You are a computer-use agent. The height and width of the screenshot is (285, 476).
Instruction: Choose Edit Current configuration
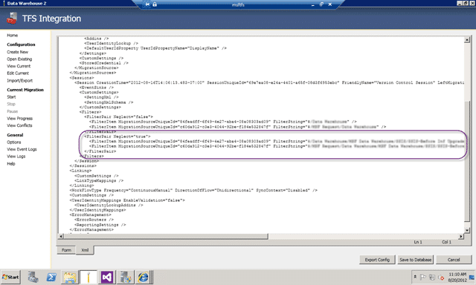pos(18,73)
